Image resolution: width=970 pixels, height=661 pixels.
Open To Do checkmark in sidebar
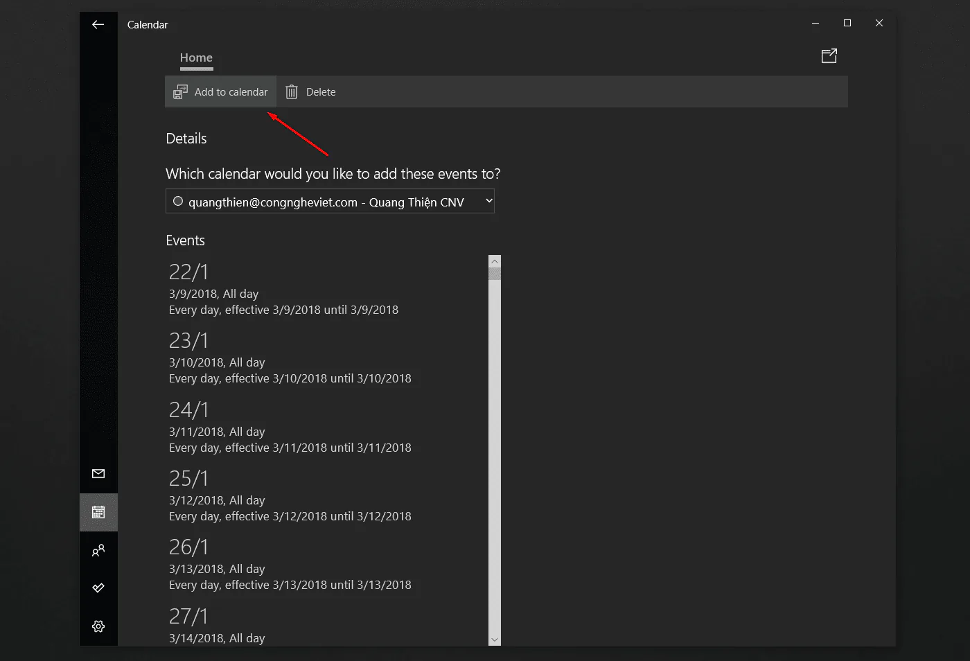pos(98,588)
